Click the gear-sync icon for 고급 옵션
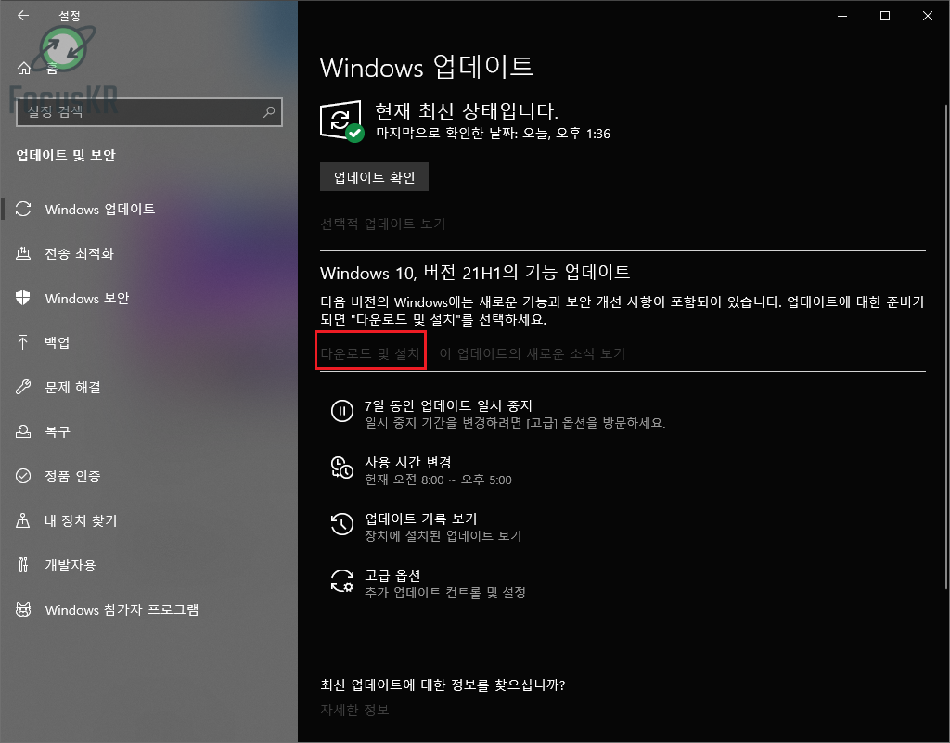950x743 pixels. point(341,581)
